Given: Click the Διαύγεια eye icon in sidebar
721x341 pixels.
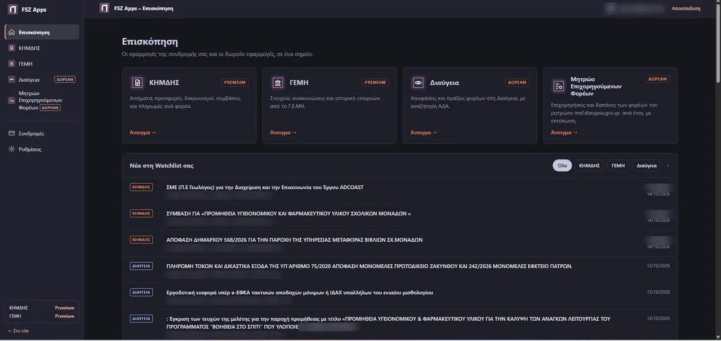Looking at the screenshot, I should [x=12, y=79].
